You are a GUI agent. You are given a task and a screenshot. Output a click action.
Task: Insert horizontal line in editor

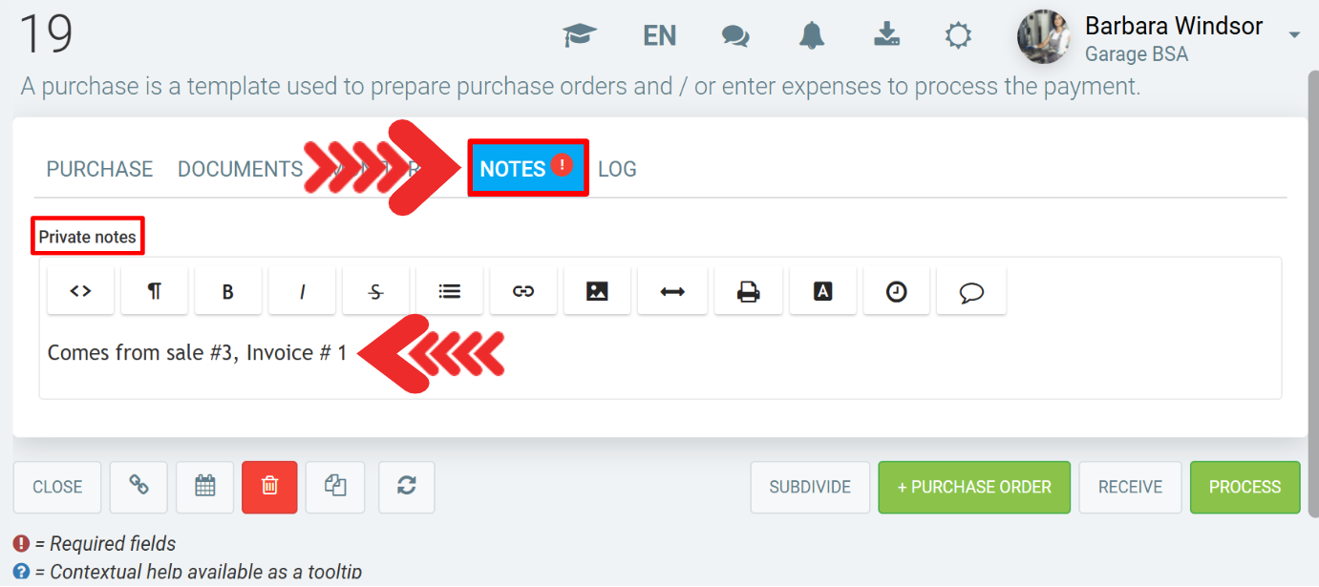coord(672,291)
